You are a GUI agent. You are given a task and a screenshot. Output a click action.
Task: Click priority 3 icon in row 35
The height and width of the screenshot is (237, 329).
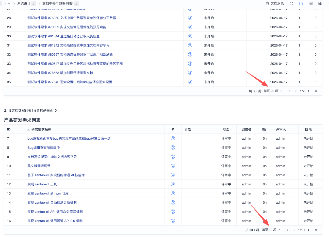[190, 82]
